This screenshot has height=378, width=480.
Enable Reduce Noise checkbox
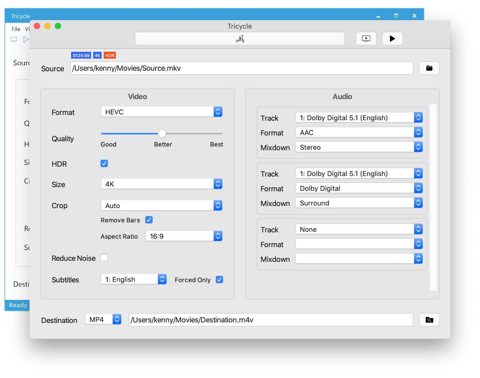tap(104, 258)
